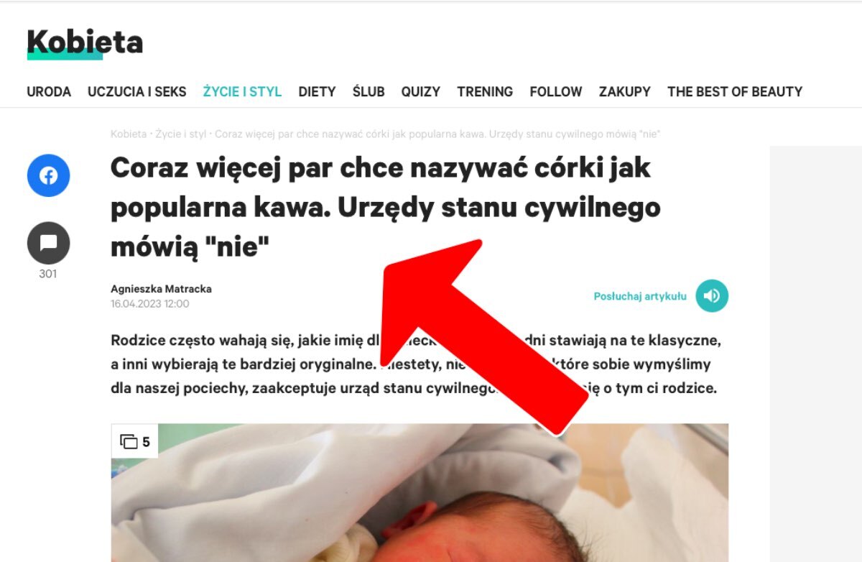Share article via Facebook icon
The height and width of the screenshot is (562, 862).
(x=48, y=175)
